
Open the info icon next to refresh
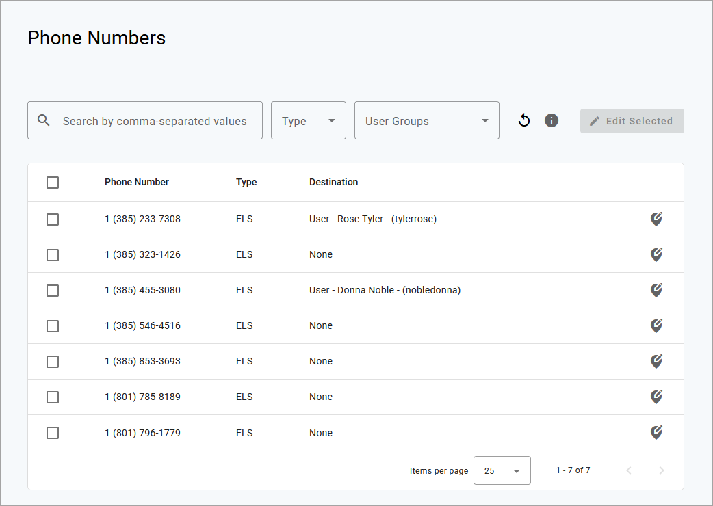[x=551, y=120]
